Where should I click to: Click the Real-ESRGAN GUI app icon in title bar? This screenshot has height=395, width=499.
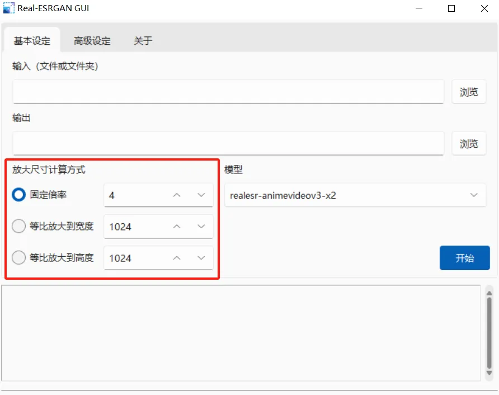pos(8,8)
